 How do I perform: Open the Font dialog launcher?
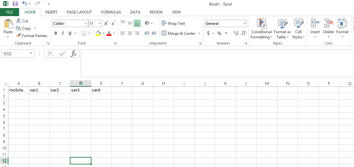point(115,43)
